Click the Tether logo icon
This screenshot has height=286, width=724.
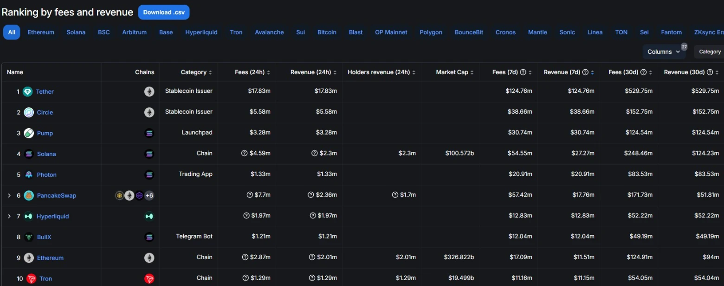point(28,91)
